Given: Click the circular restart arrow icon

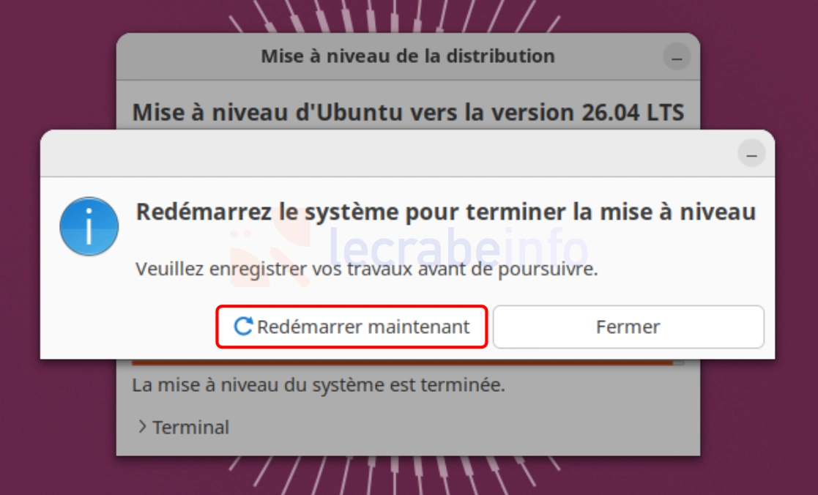Looking at the screenshot, I should pos(242,327).
